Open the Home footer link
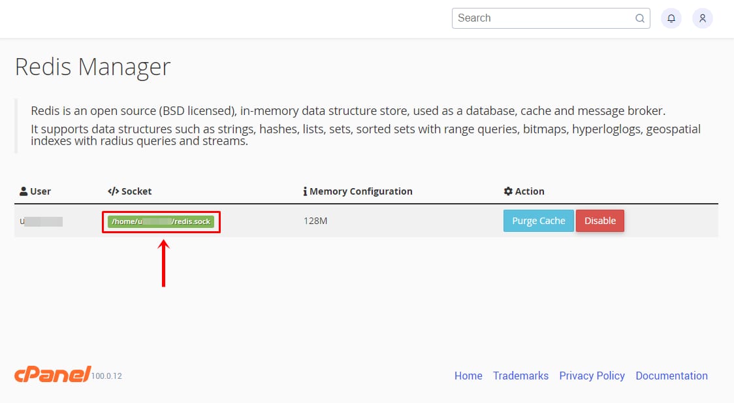 tap(468, 376)
